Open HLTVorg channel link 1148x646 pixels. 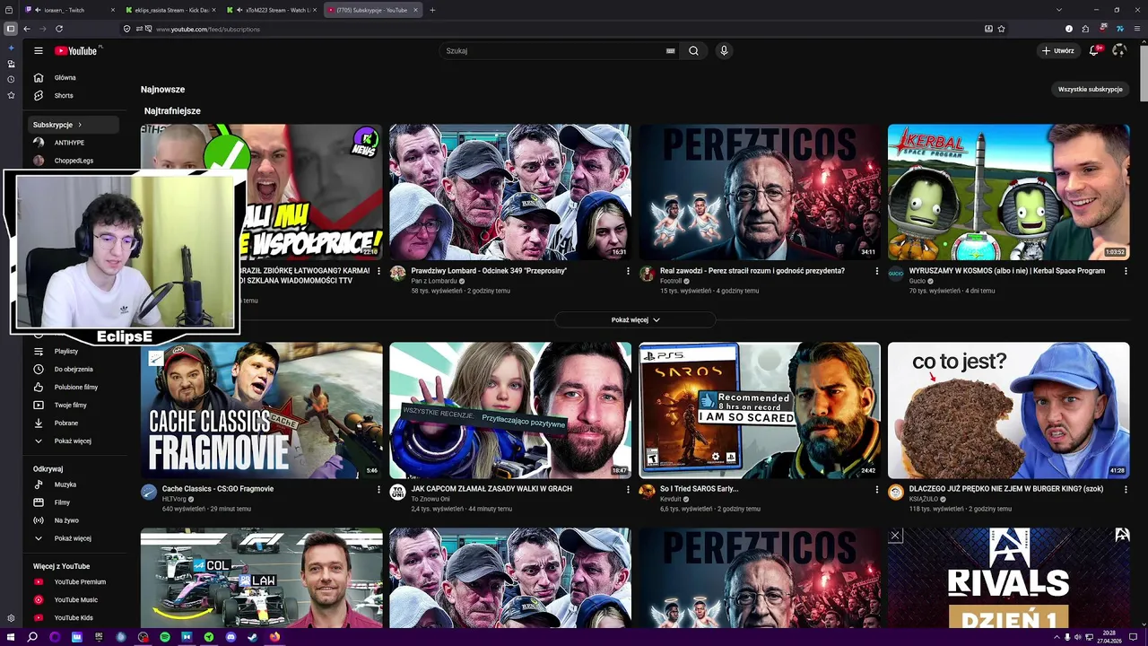pos(174,500)
